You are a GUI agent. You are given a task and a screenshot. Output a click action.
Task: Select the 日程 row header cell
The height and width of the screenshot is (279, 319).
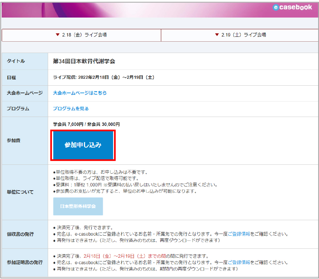coord(25,77)
